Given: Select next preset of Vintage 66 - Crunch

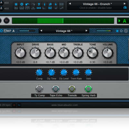Looking at the screenshot, I should [x=124, y=4].
